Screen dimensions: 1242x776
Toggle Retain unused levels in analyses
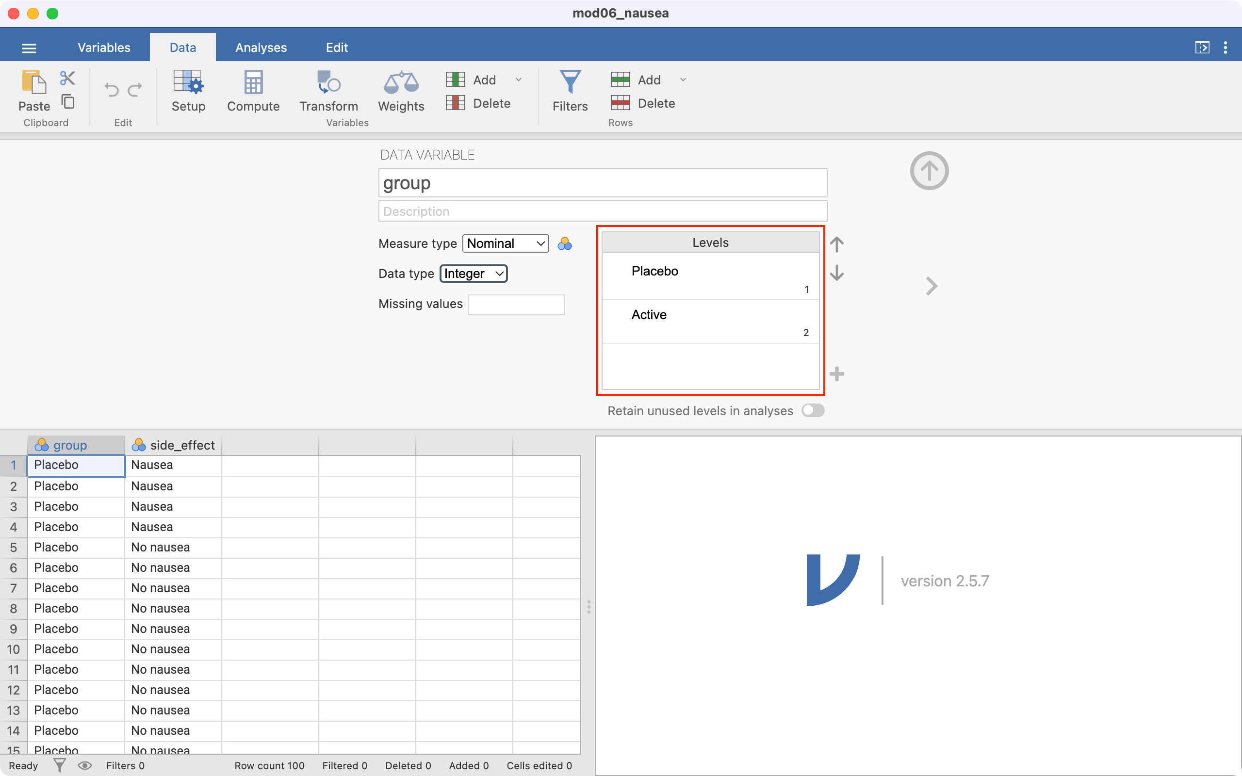coord(813,411)
